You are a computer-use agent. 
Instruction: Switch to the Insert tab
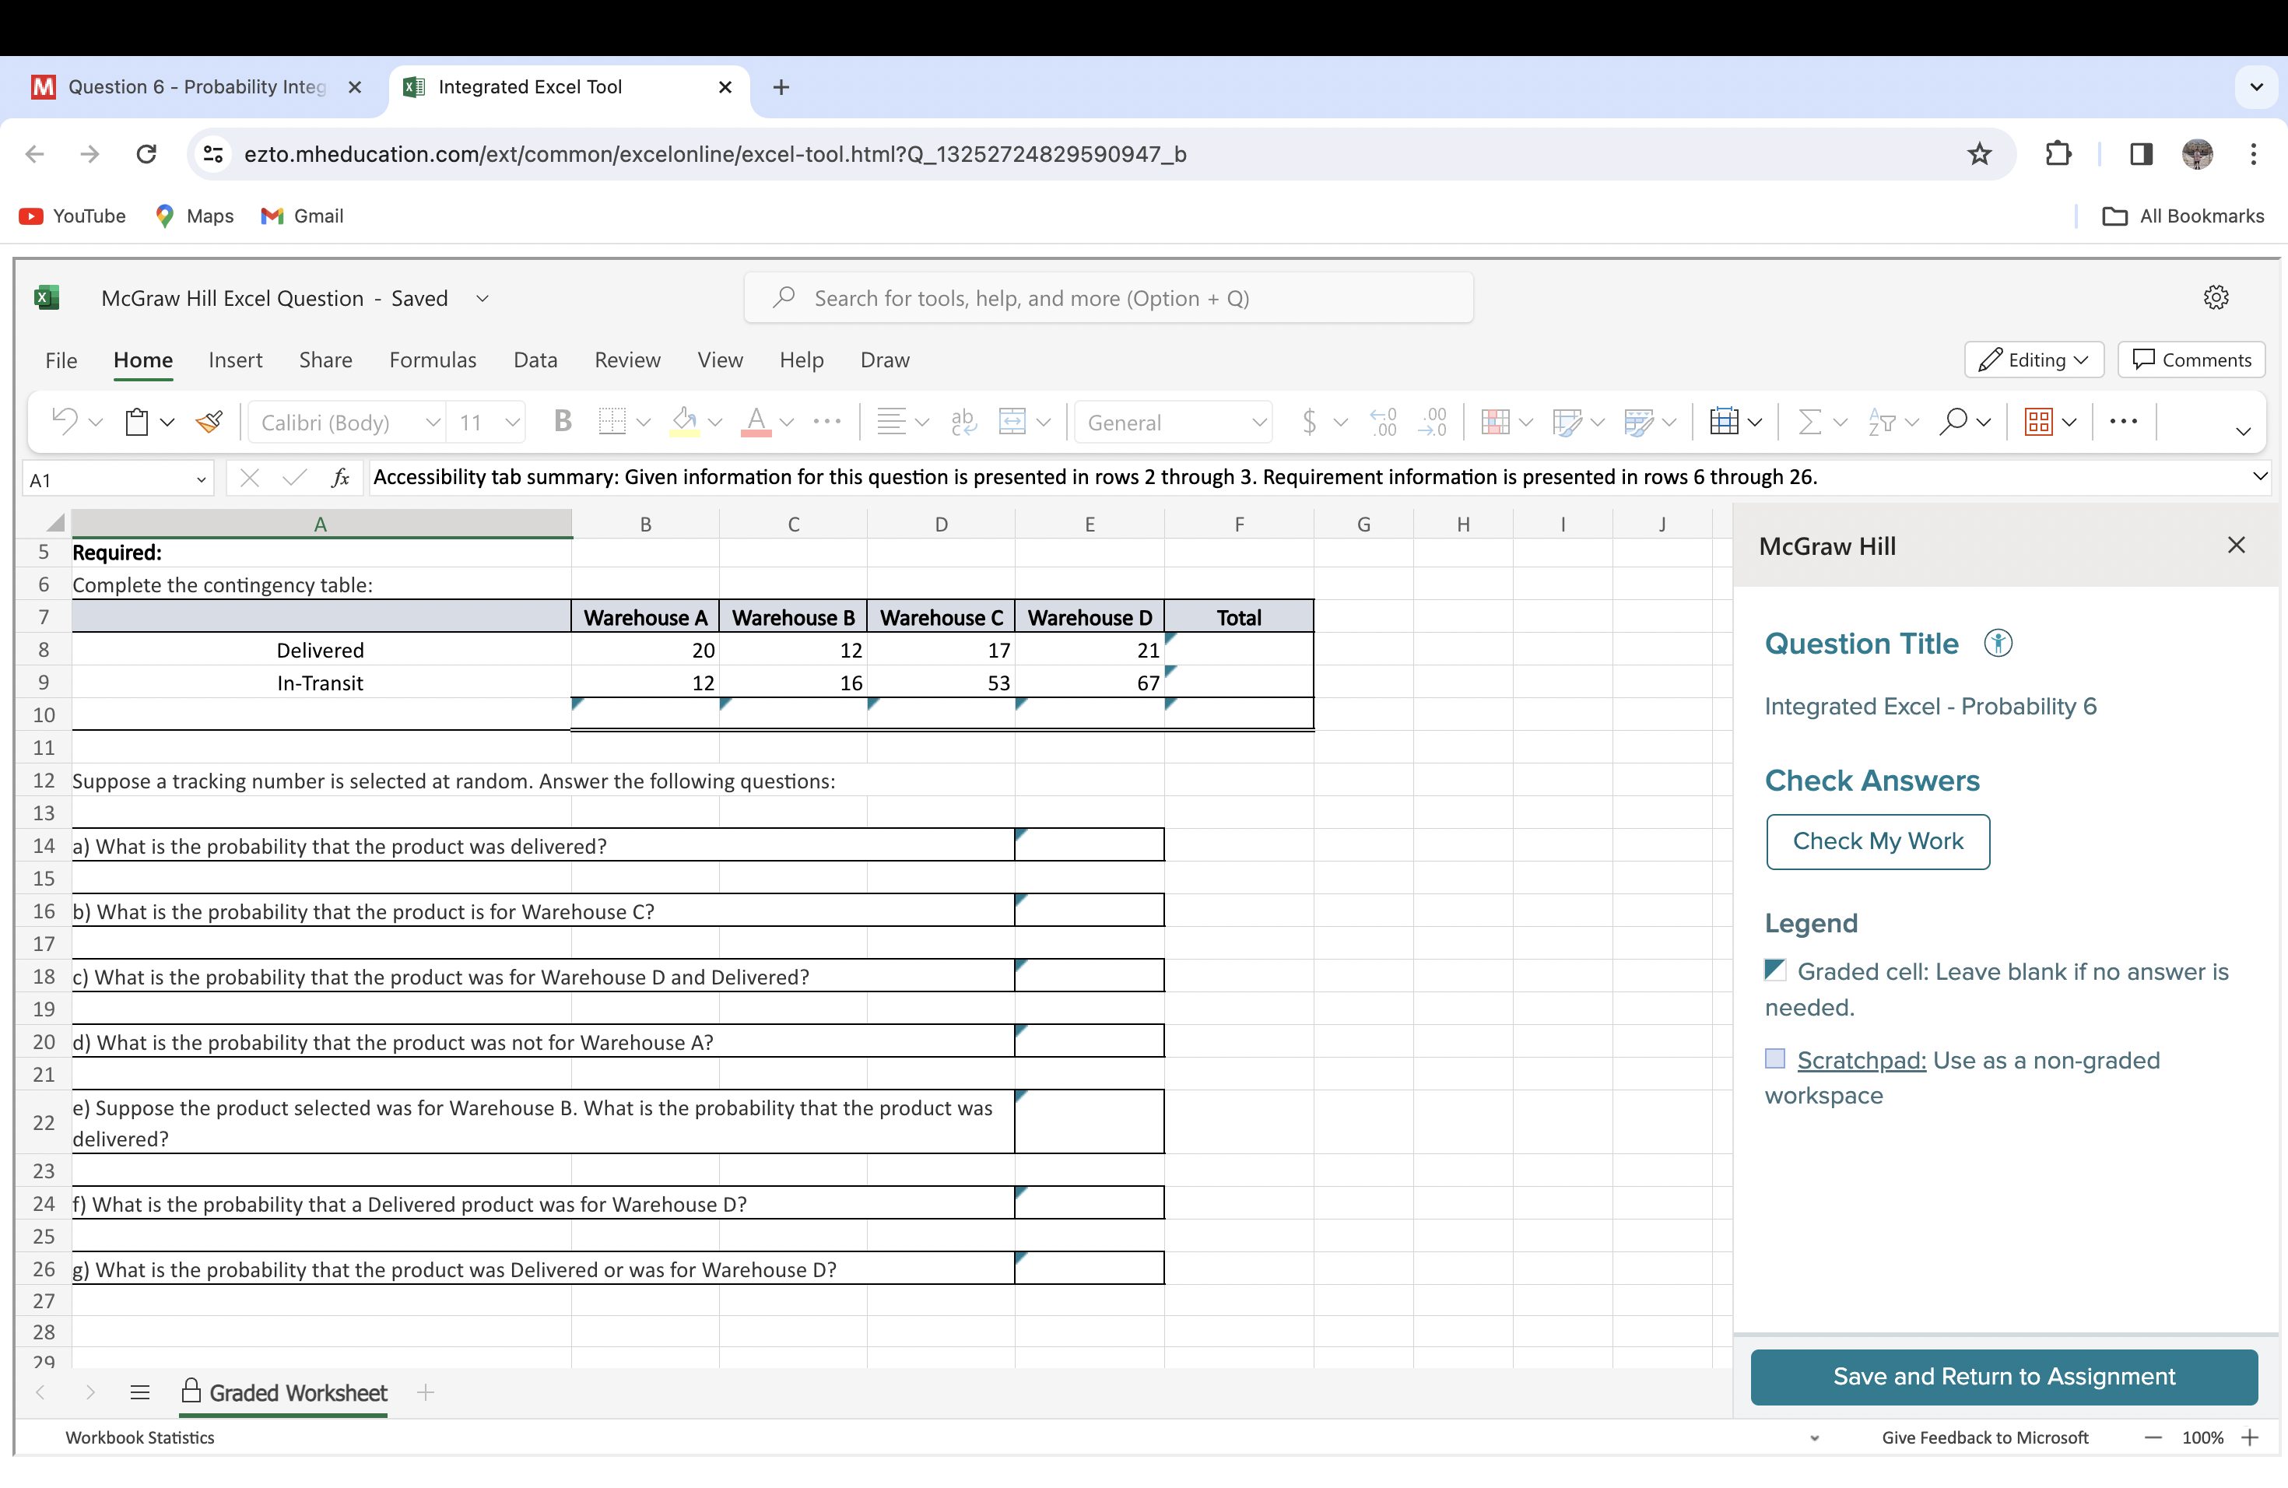click(x=236, y=360)
